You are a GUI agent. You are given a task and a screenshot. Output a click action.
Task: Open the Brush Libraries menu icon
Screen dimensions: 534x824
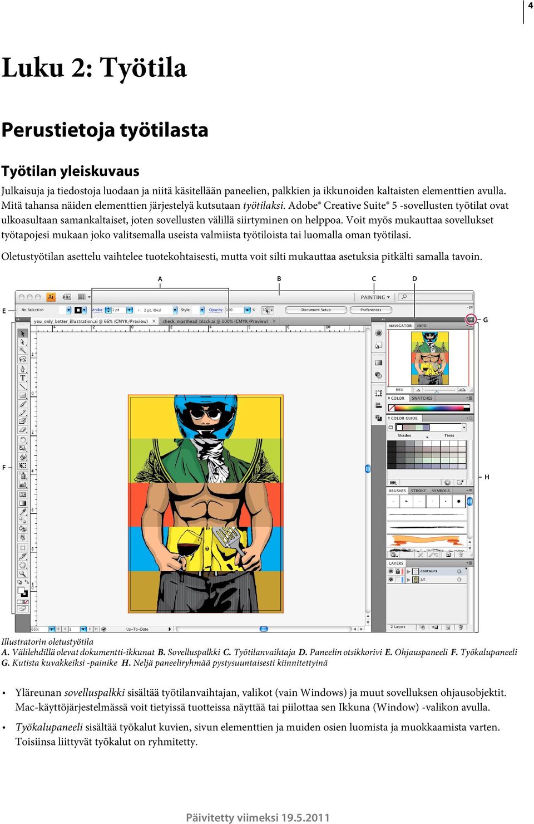(394, 555)
